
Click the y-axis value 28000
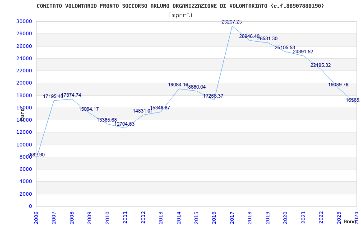24,33
